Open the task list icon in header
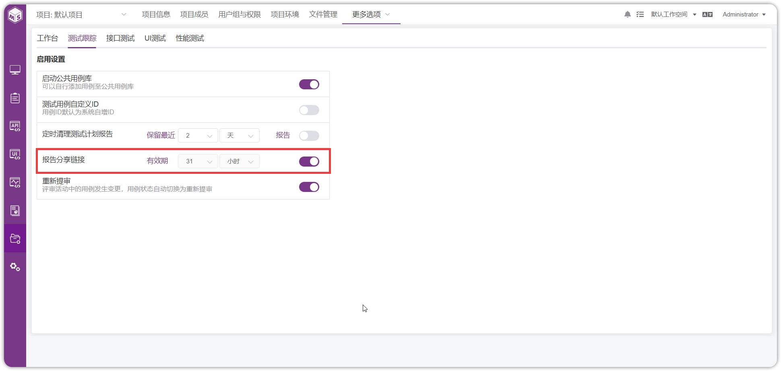The height and width of the screenshot is (371, 781). click(x=640, y=14)
